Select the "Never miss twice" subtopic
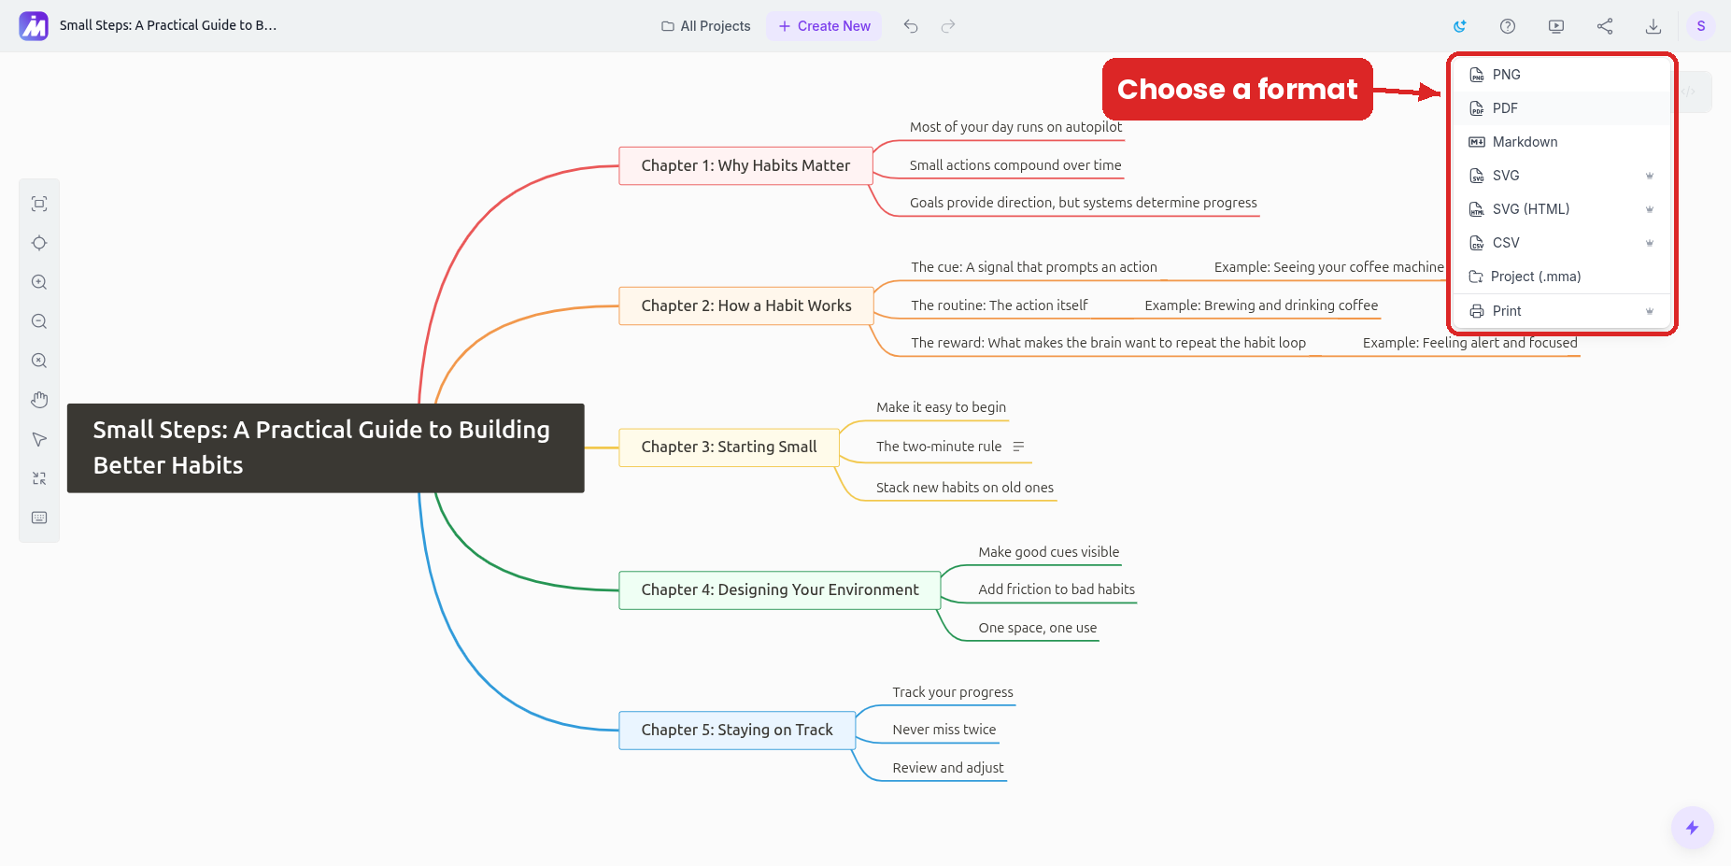1731x866 pixels. [944, 730]
